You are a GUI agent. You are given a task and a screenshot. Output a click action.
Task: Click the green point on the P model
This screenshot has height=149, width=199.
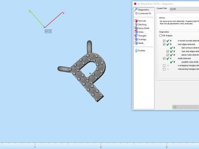(x=90, y=73)
